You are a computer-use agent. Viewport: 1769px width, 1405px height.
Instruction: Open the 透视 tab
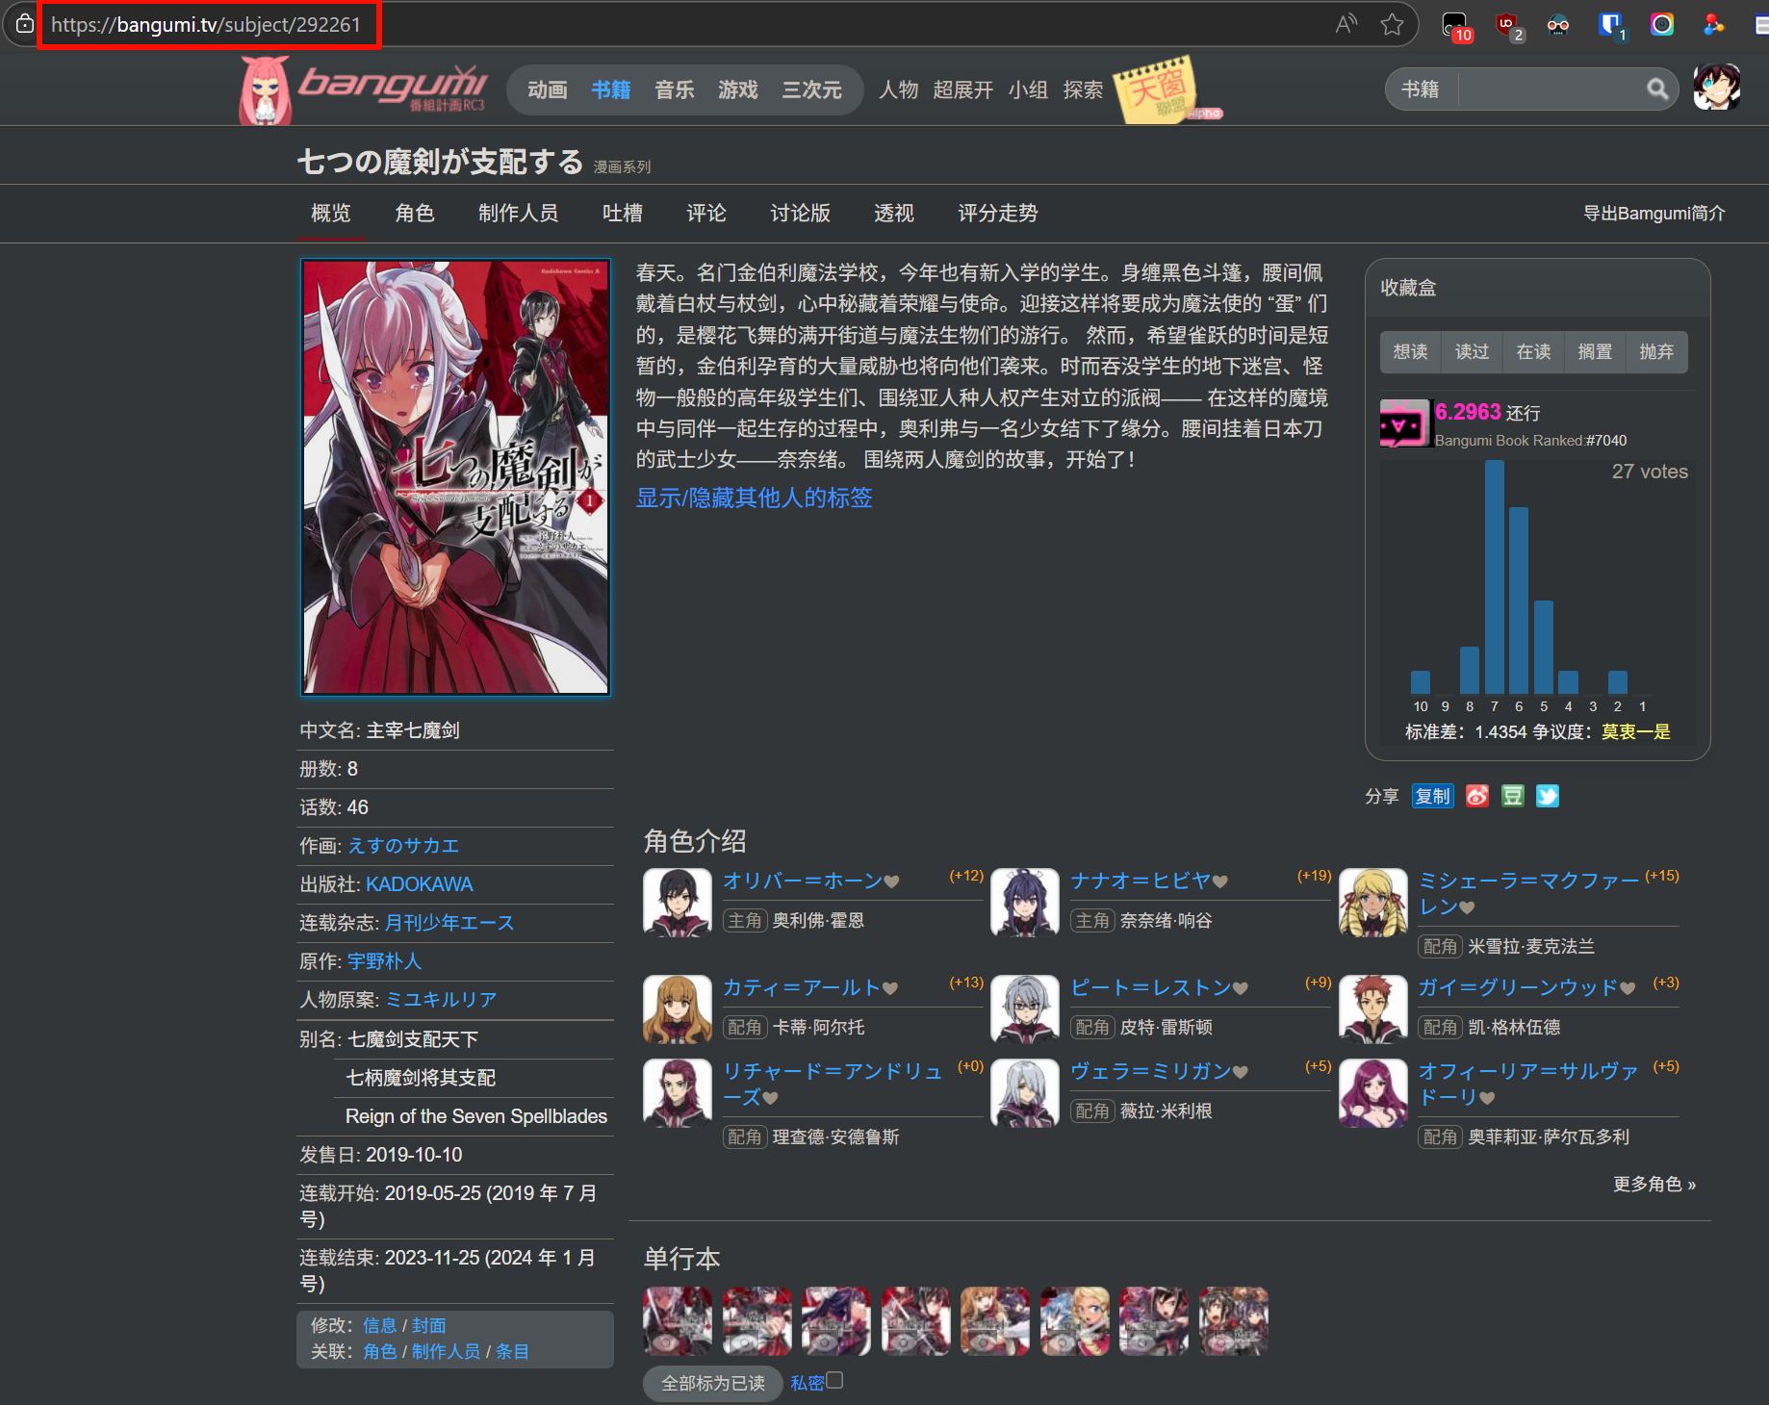pos(894,213)
